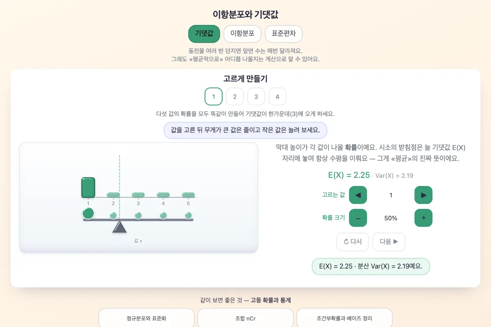Open the 이항분포 tab
This screenshot has height=327, width=491.
(243, 34)
